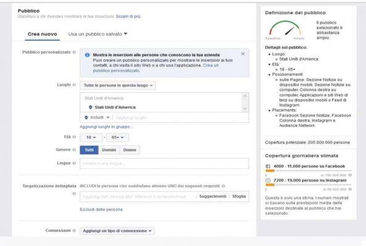Click info icon next to Genere

coord(74,150)
